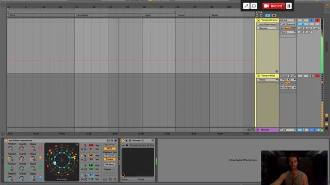The height and width of the screenshot is (185, 330).
Task: Toggle the Kontakt 5 device activator
Action: point(123,140)
